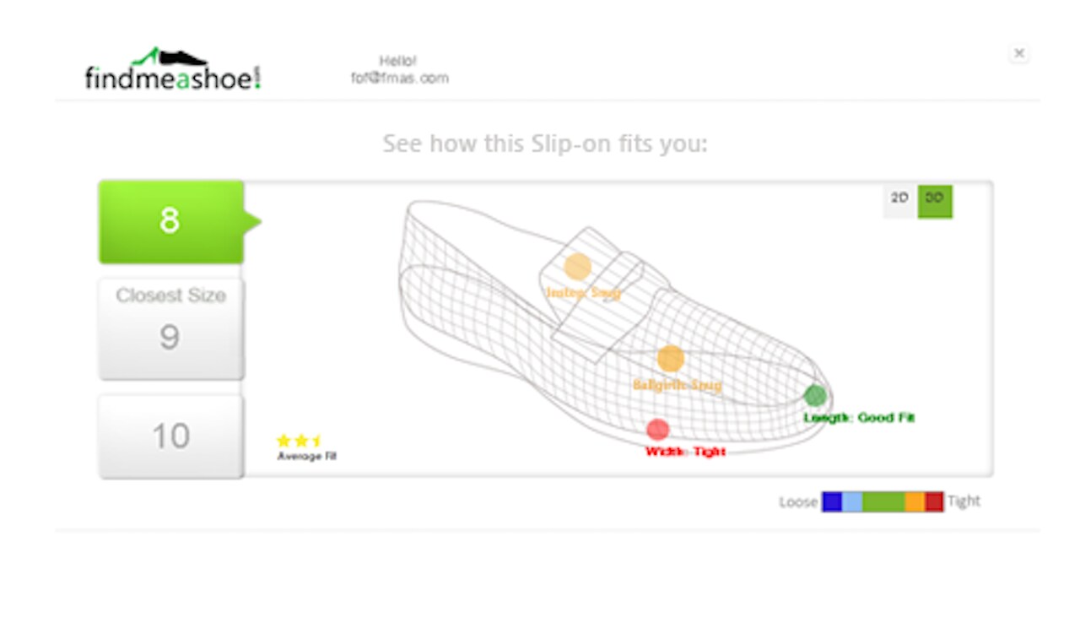Viewport: 1080px width, 634px height.
Task: Click the dark blue loose swatch
Action: tap(832, 502)
